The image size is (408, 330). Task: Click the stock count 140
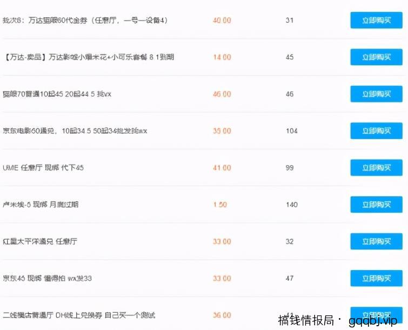292,205
